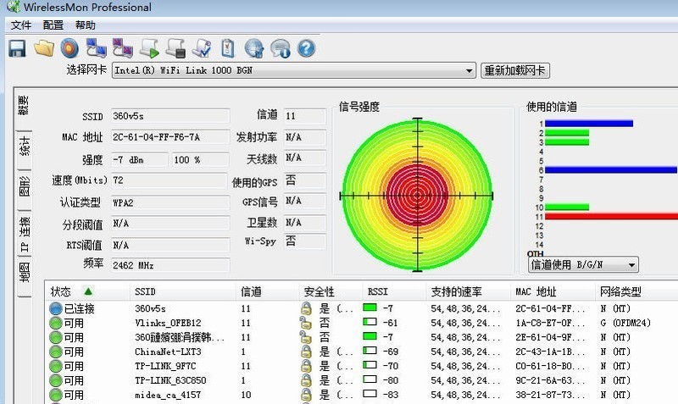Open the 帮助 menu

[x=86, y=25]
